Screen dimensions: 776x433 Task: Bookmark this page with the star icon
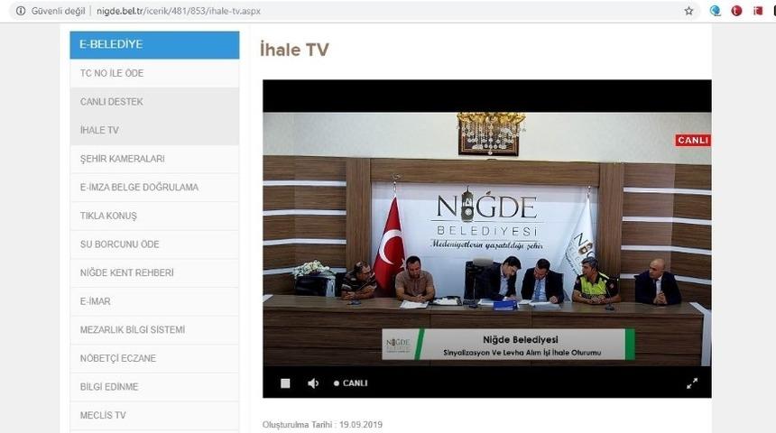click(x=688, y=11)
